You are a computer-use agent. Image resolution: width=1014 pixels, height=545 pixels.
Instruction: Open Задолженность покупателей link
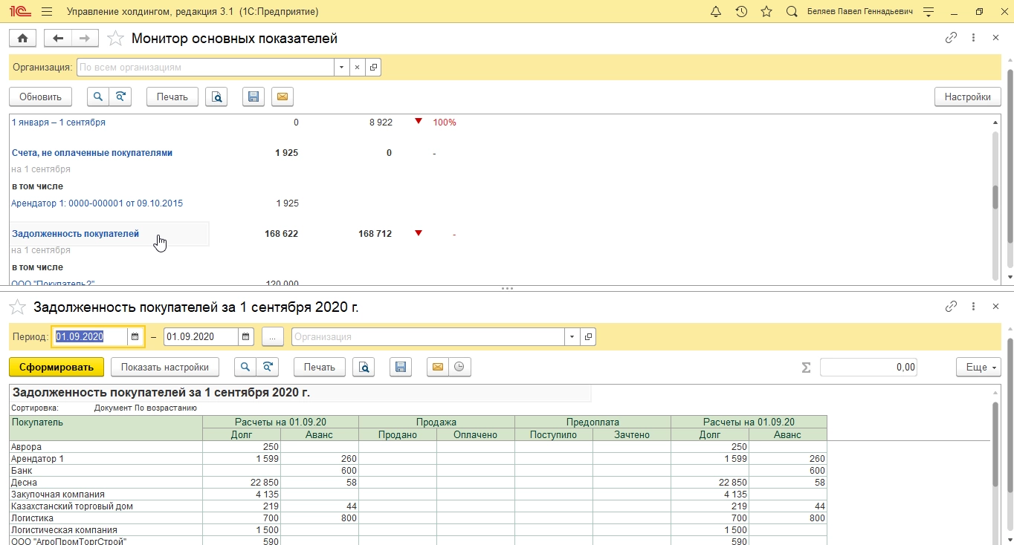click(75, 234)
